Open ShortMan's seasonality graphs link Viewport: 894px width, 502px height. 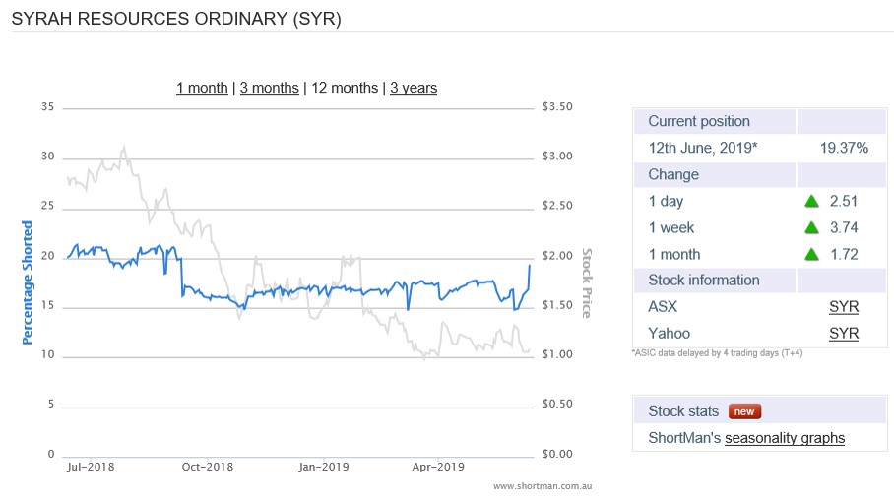pyautogui.click(x=784, y=438)
